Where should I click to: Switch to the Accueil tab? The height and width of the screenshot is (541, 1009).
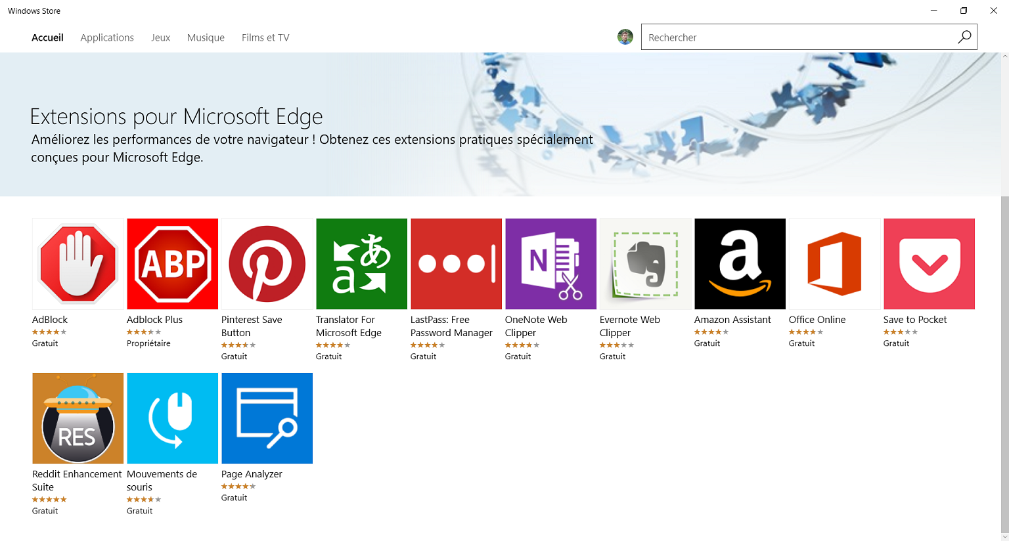[x=47, y=37]
